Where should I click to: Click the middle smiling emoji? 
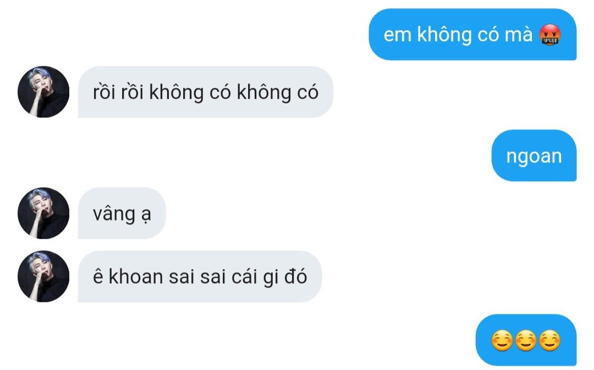point(526,340)
